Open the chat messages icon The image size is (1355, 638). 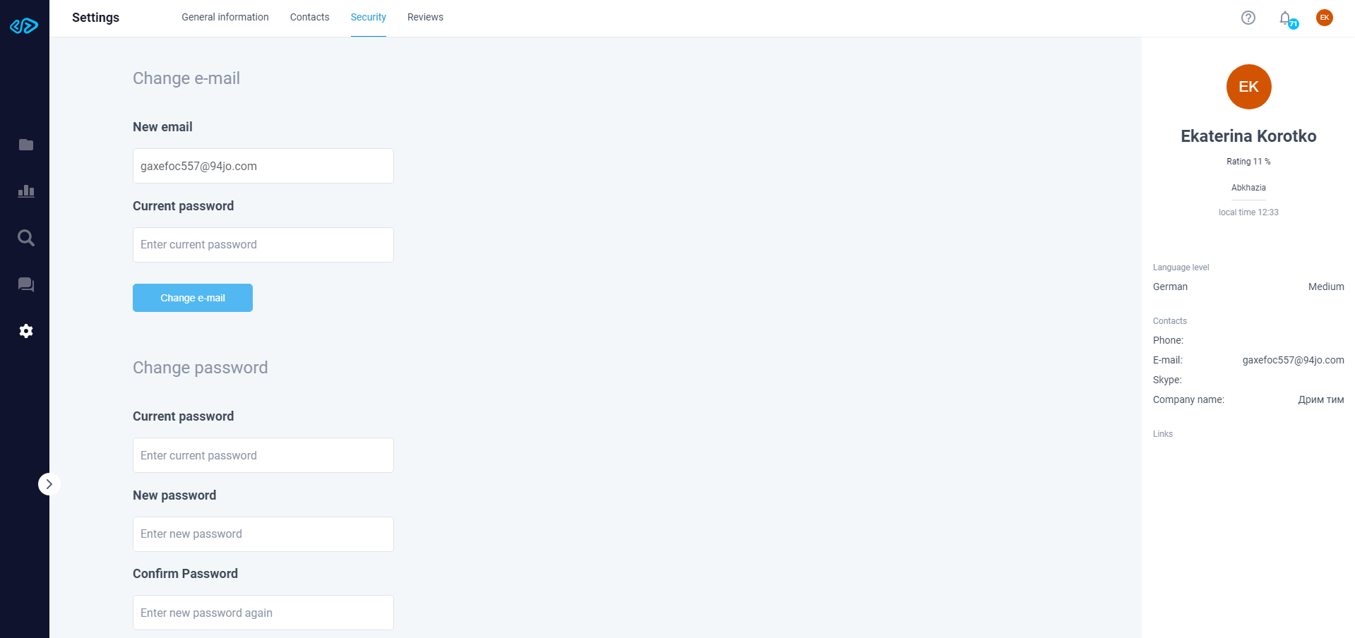(26, 284)
